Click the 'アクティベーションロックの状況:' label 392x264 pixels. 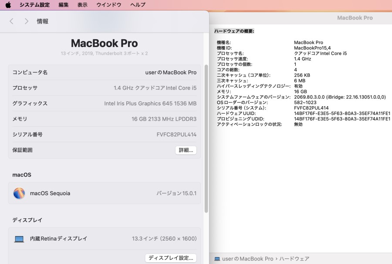point(249,125)
